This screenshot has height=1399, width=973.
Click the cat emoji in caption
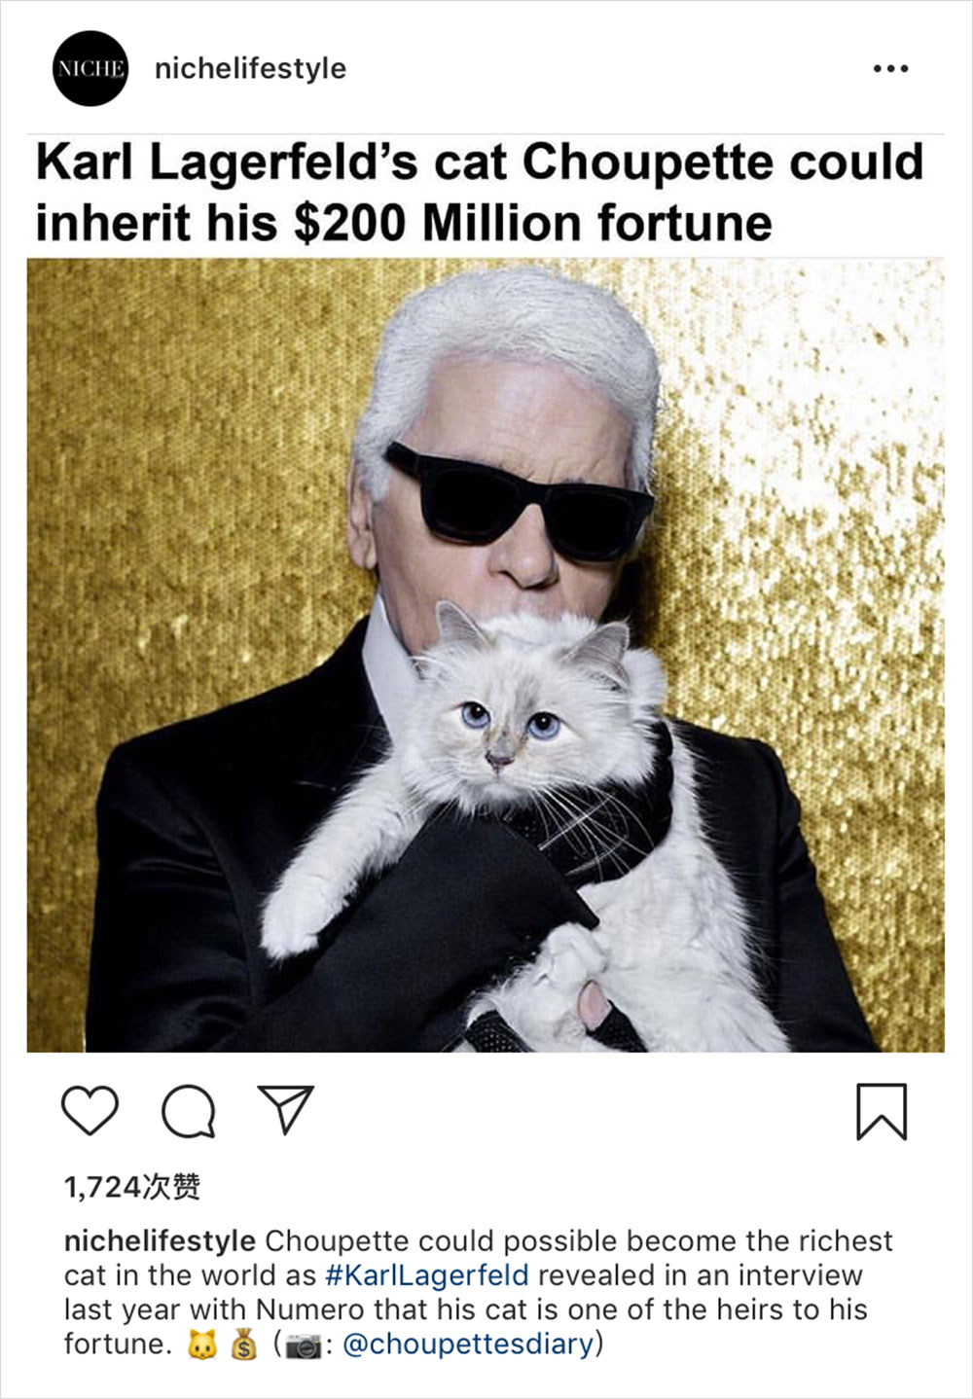coord(201,1345)
